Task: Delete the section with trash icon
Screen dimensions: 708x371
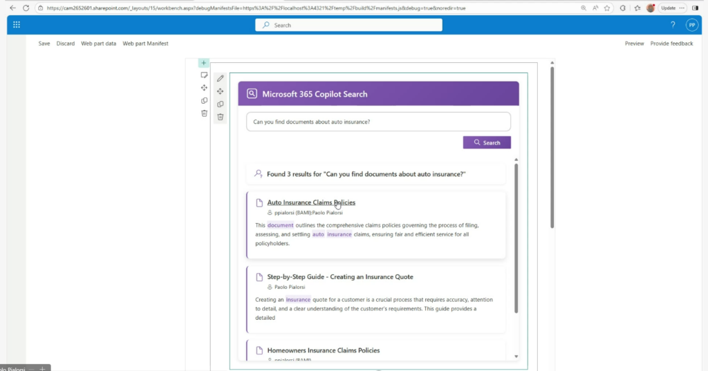Action: (x=204, y=113)
